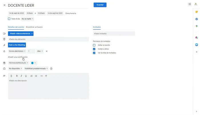Edit the DOCENTE LIDER title field
The image size is (200, 115).
click(48, 5)
